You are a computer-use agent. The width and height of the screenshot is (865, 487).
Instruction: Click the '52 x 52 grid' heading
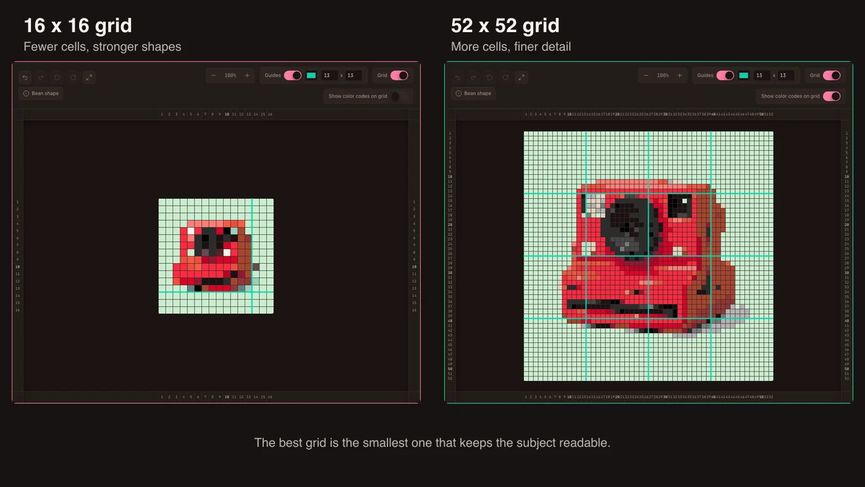click(x=505, y=26)
